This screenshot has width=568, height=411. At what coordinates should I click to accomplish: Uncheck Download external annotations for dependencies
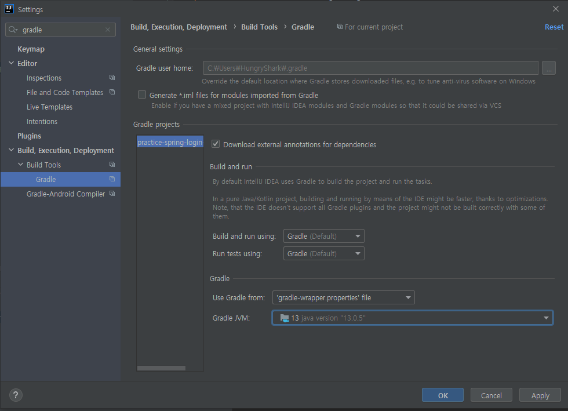pyautogui.click(x=216, y=144)
